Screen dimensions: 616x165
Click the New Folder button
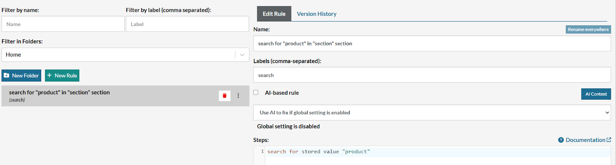coord(21,76)
